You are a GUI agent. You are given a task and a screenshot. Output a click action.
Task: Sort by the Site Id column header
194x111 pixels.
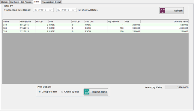click(11, 22)
